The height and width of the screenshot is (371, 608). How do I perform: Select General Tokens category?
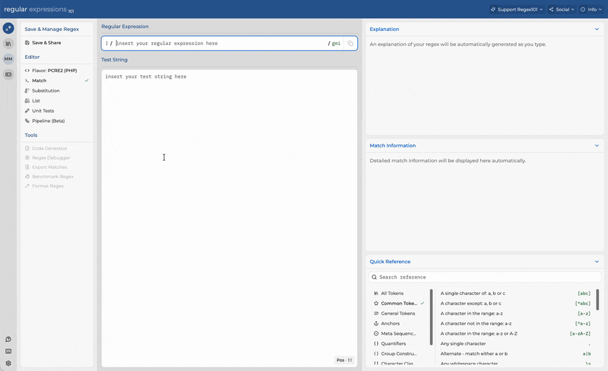click(x=399, y=313)
